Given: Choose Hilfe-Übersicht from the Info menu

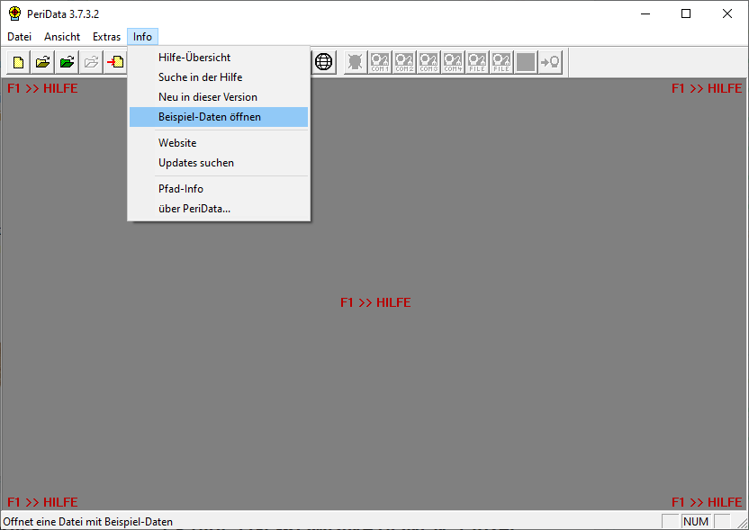Looking at the screenshot, I should click(x=219, y=58).
